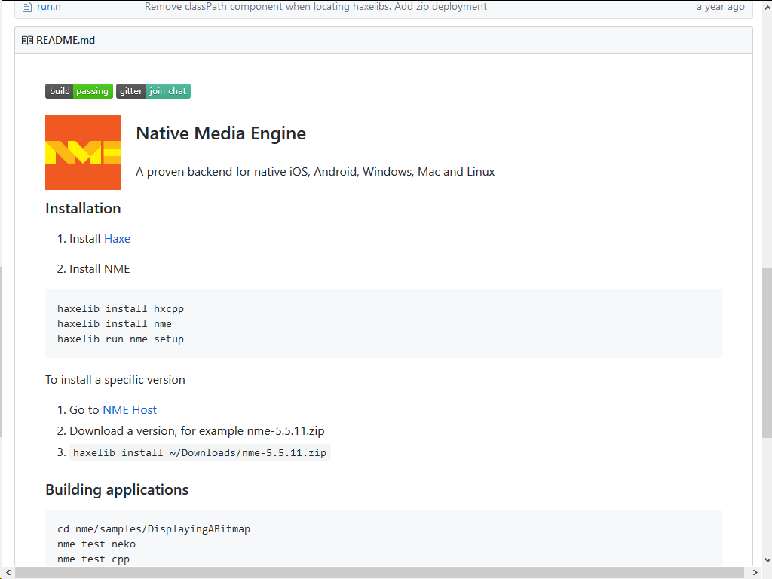Click the vertical scrollbar thumb
Image resolution: width=772 pixels, height=579 pixels.
click(x=767, y=352)
